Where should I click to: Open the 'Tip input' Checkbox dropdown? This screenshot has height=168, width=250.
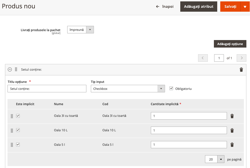[128, 89]
